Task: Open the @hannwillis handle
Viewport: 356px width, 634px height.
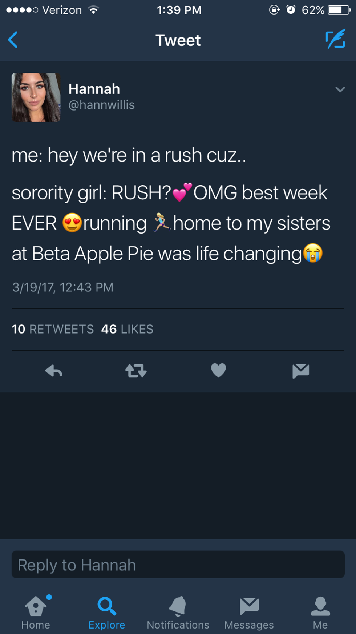Action: [x=102, y=105]
